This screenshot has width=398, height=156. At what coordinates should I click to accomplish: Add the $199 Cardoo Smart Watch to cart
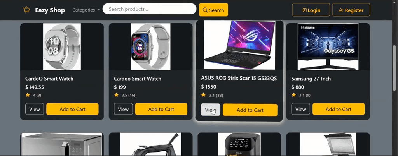(x=161, y=109)
